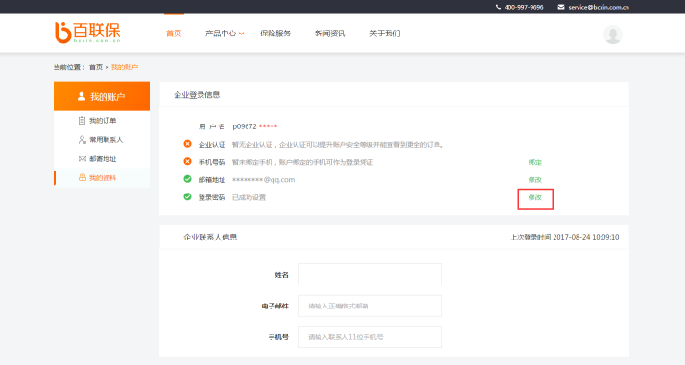Click the 已成功设置 status text
The width and height of the screenshot is (685, 365).
tap(248, 197)
